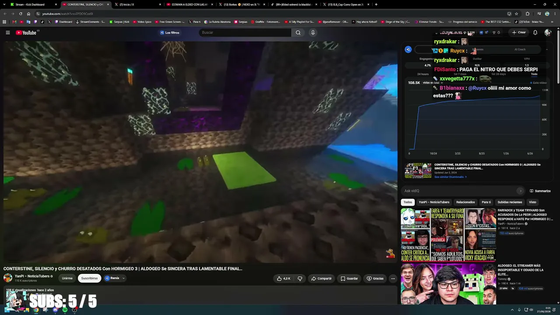
Task: Share the video with Compartir
Action: (322, 278)
